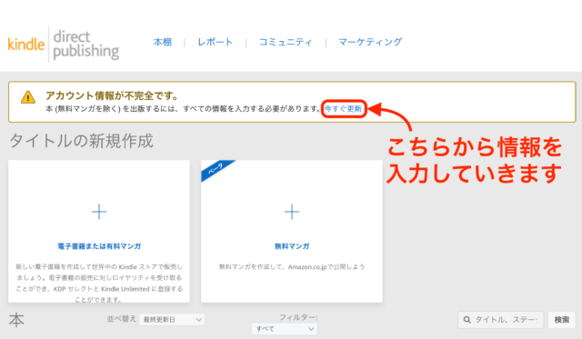Click the yellow warning triangle icon

pos(28,97)
